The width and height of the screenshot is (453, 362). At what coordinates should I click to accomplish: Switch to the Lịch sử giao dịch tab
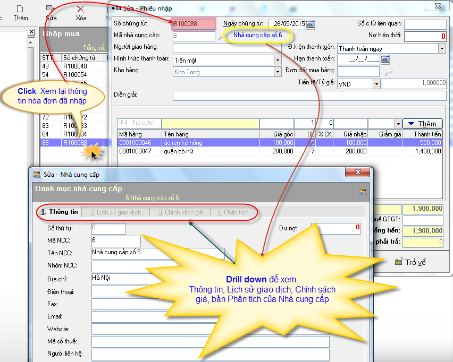click(x=115, y=212)
